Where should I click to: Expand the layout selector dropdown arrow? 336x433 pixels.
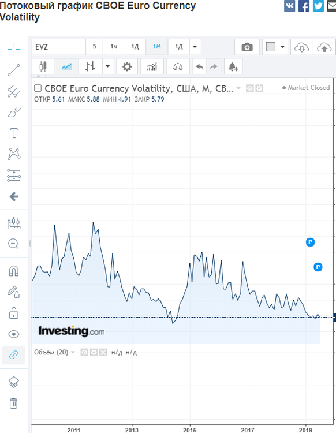282,47
